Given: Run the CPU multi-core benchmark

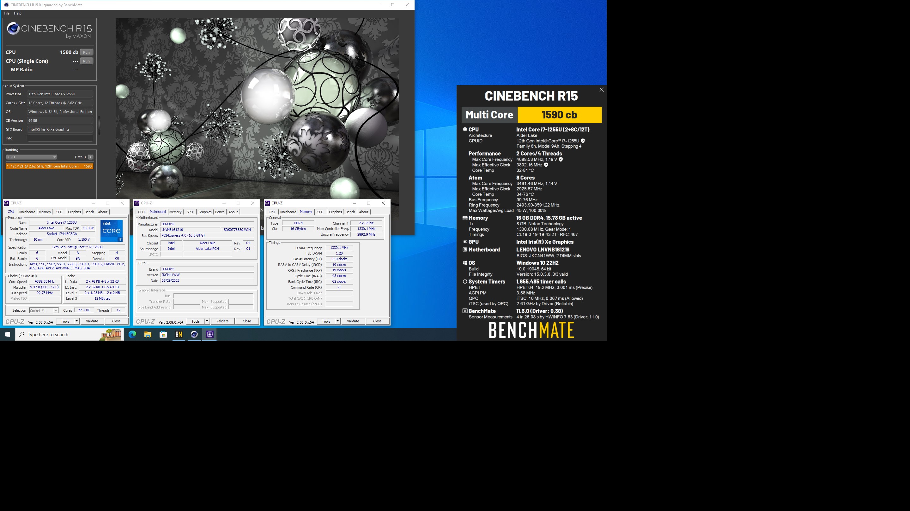Looking at the screenshot, I should coord(87,52).
